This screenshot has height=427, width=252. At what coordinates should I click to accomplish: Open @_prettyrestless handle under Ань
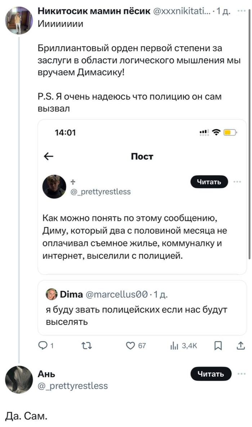73,386
